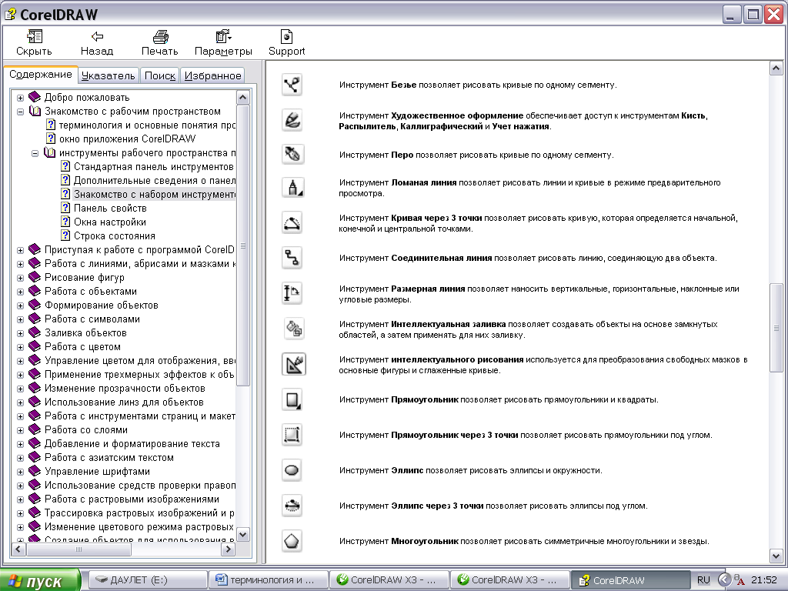The height and width of the screenshot is (591, 788).
Task: Expand the Работа со слоями book
Action: pyautogui.click(x=20, y=430)
